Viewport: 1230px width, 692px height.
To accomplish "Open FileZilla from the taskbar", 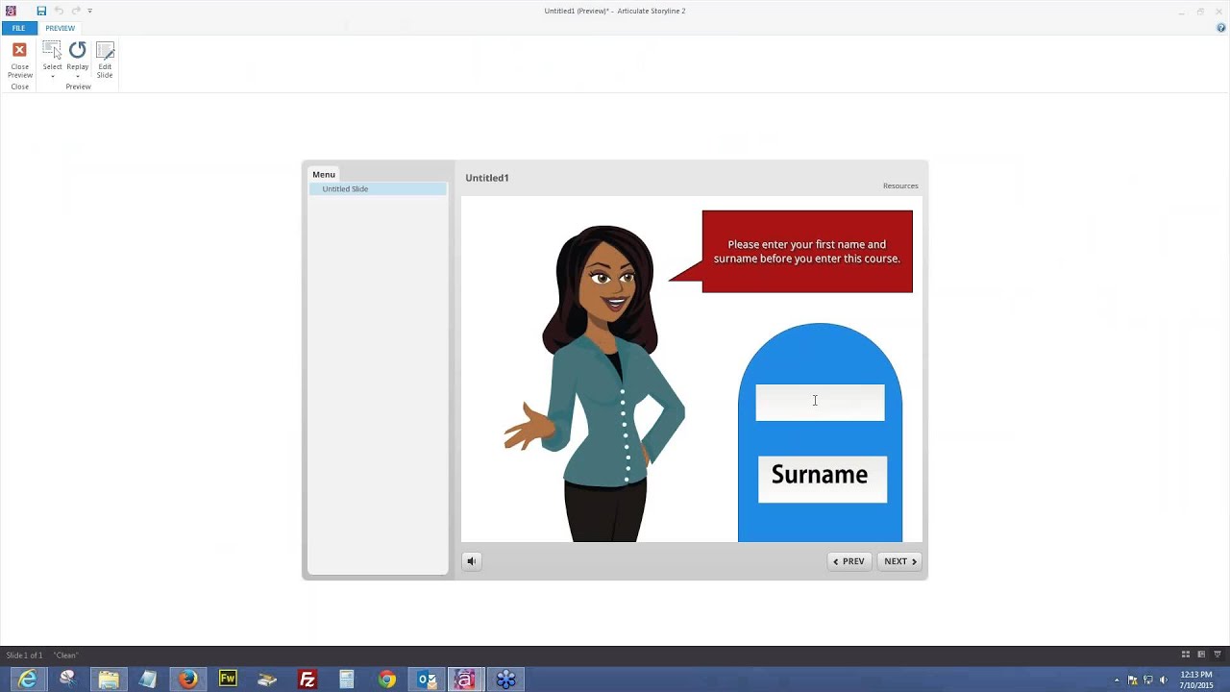I will 307,680.
